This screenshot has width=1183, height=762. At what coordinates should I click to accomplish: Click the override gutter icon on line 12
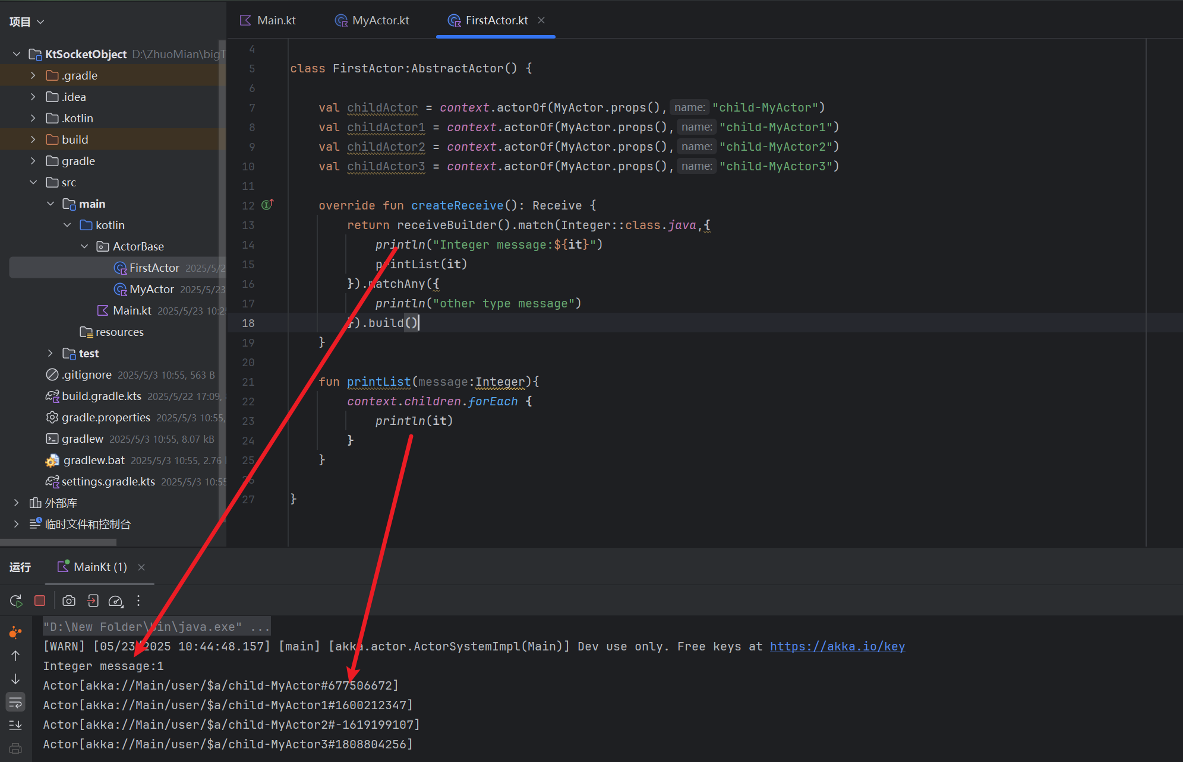267,205
